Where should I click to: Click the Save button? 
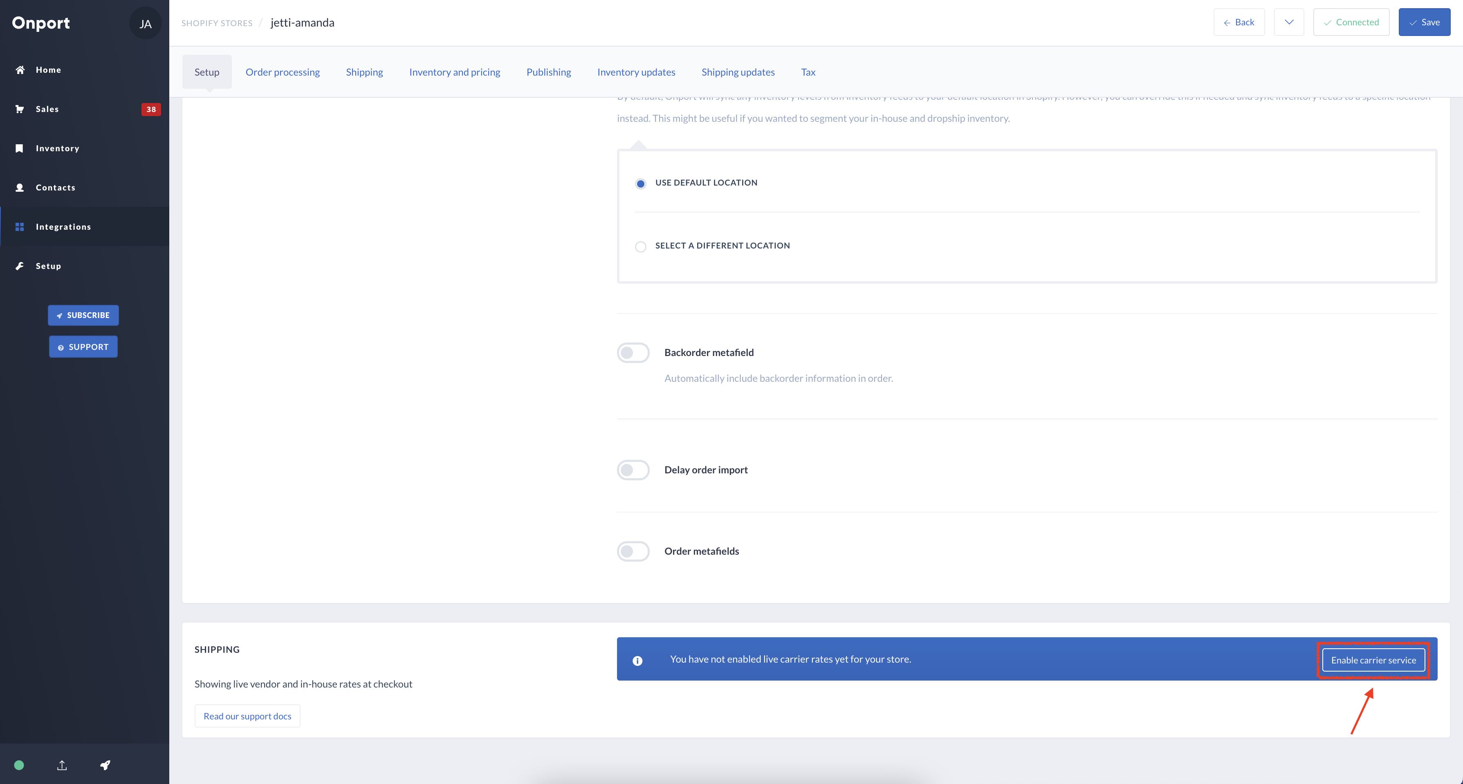[1425, 22]
